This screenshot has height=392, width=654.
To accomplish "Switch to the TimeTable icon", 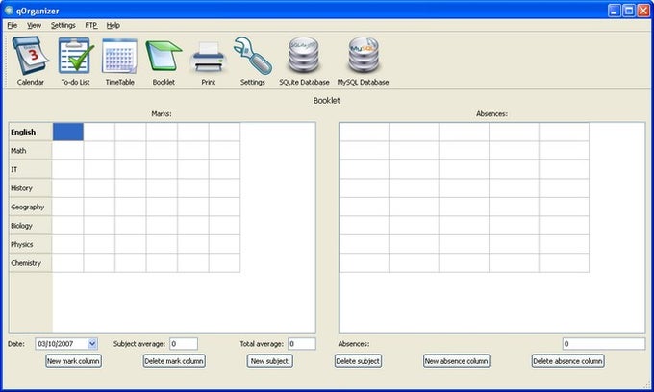I will click(119, 57).
